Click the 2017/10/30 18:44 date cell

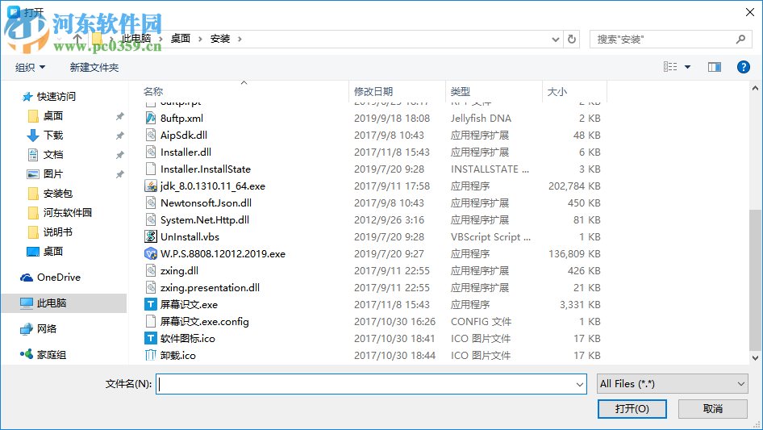[x=394, y=356]
